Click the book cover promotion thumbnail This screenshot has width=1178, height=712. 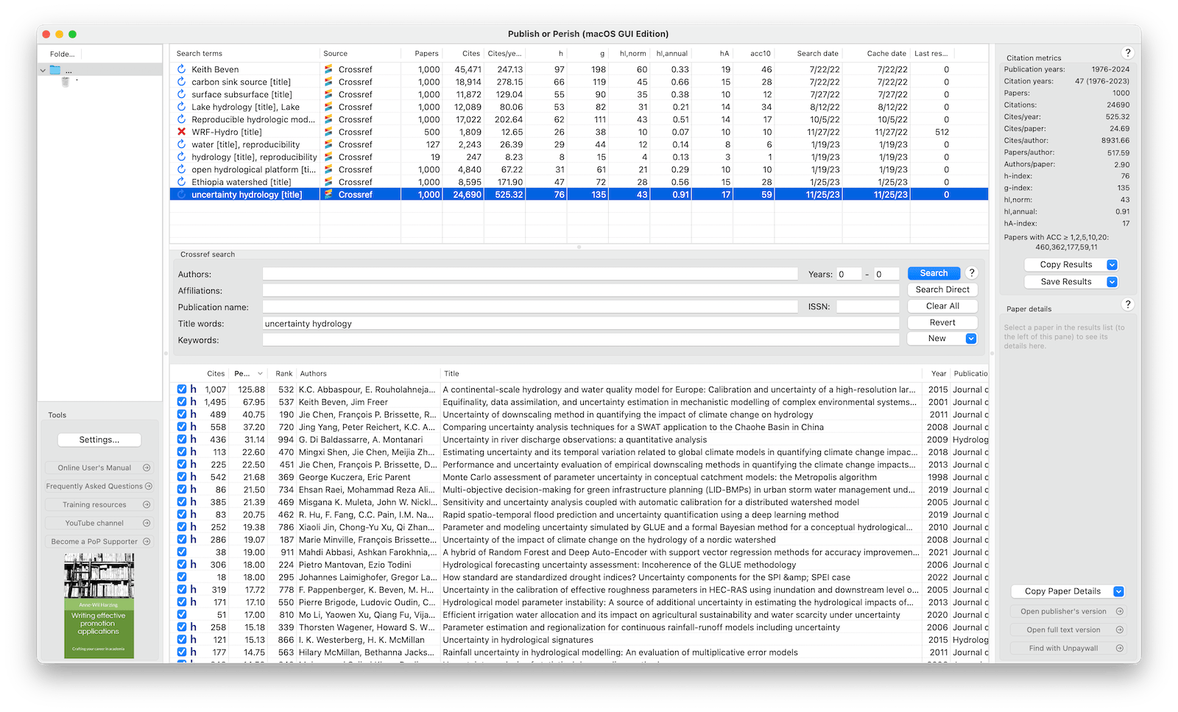99,605
